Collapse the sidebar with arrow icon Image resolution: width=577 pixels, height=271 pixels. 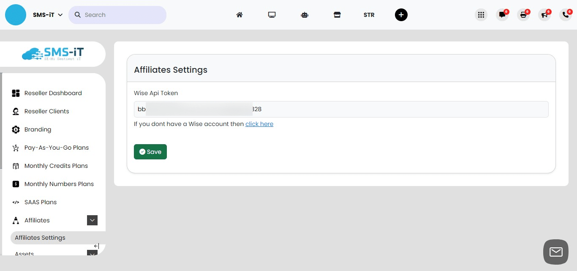(x=96, y=246)
